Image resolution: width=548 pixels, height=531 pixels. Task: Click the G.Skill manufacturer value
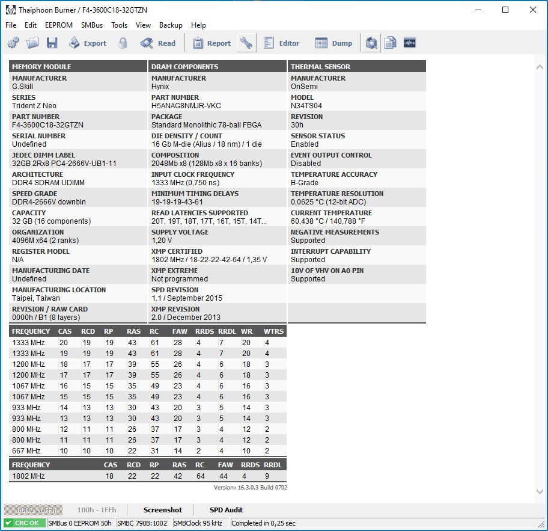point(22,87)
